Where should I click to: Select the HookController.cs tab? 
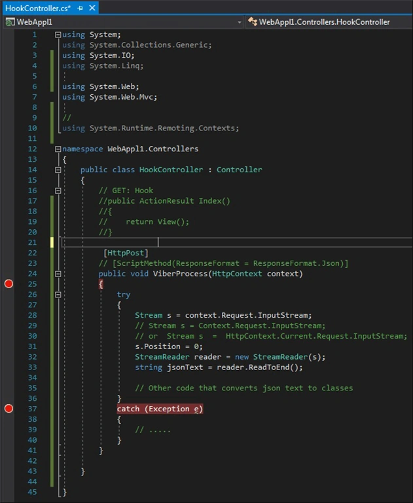(38, 9)
